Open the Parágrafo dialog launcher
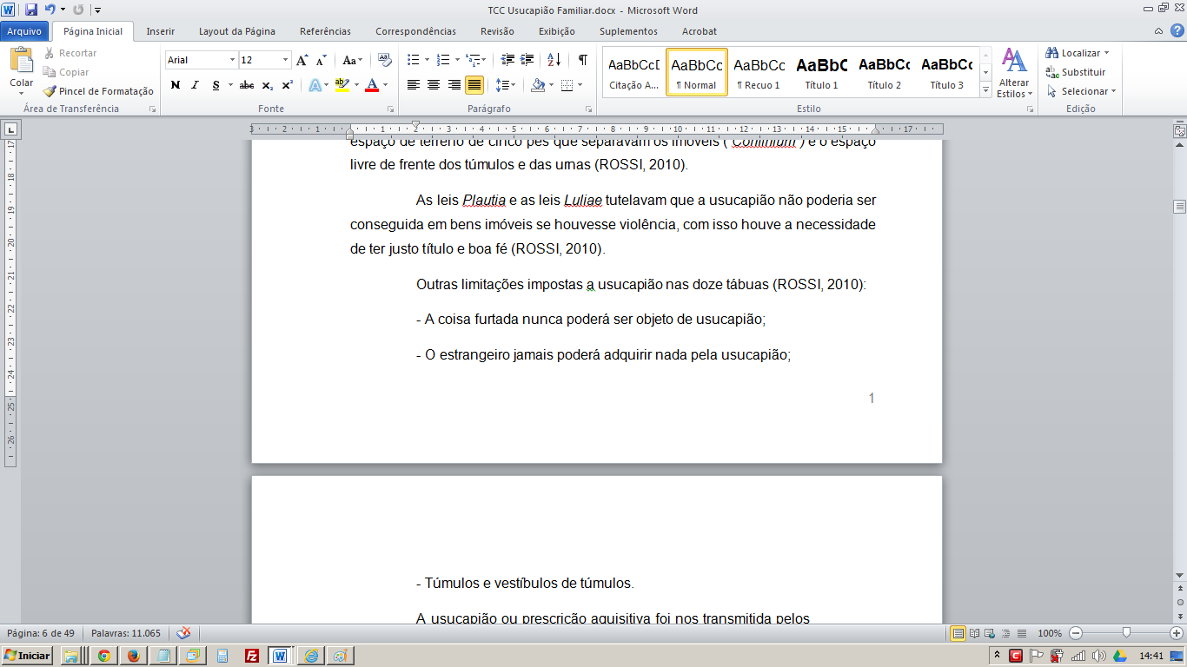Screen dimensions: 1187x667 [588, 109]
